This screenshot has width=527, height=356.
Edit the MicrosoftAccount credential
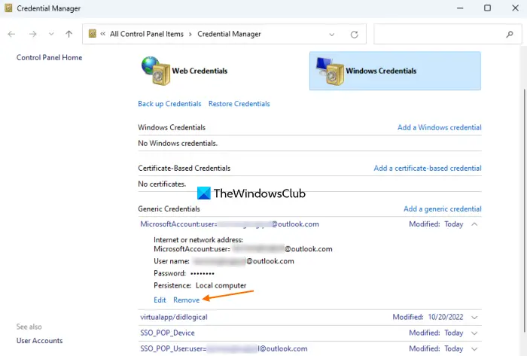(x=160, y=300)
